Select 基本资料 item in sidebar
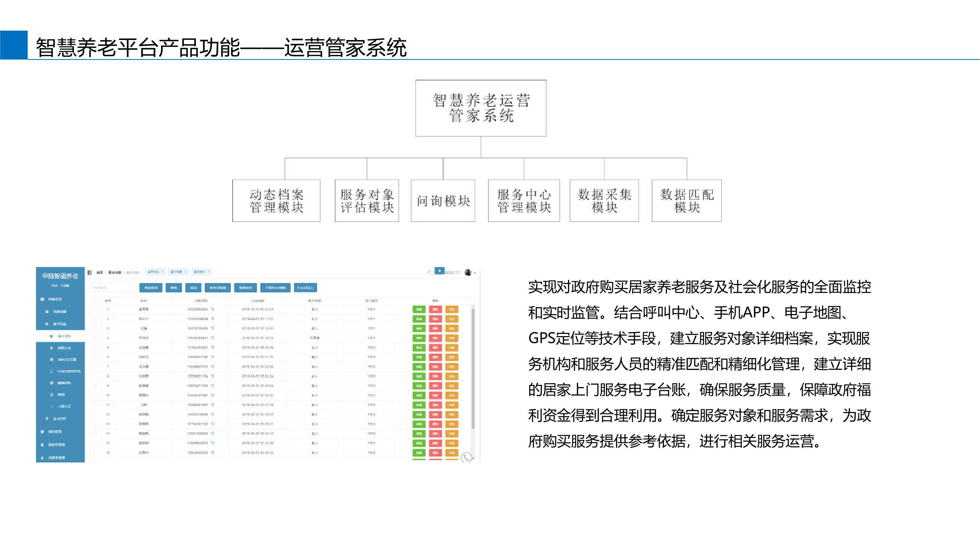980x551 pixels. pyautogui.click(x=64, y=336)
